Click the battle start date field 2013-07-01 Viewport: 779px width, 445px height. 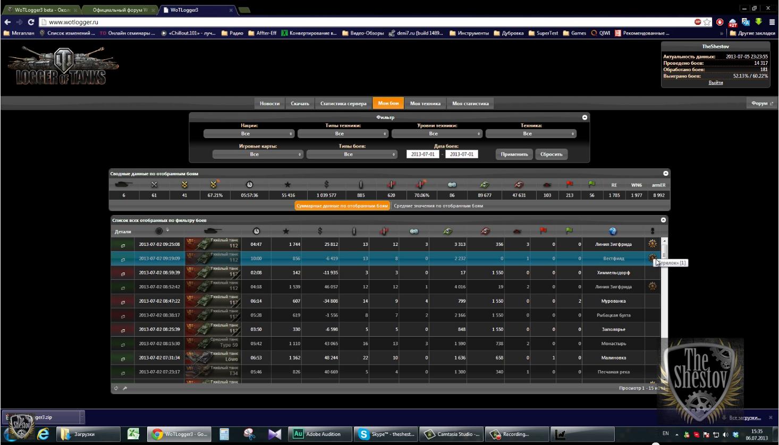point(423,155)
